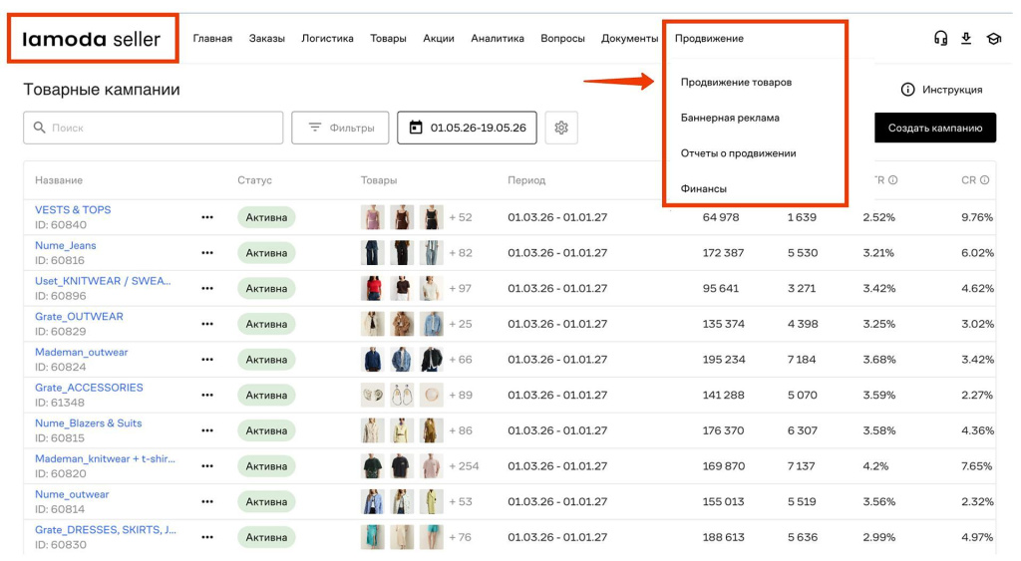
Task: Click Активна status badge for Grate_OUTWEAR
Action: pyautogui.click(x=266, y=324)
